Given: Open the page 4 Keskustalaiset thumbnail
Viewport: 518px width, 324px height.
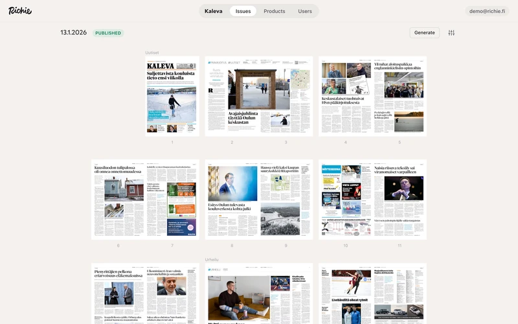Looking at the screenshot, I should tap(346, 96).
